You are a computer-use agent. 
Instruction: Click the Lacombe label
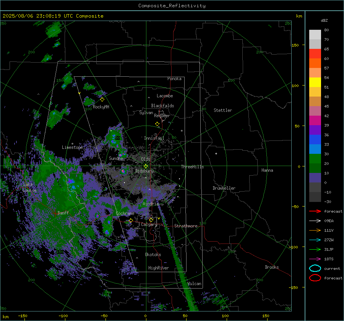(x=165, y=96)
